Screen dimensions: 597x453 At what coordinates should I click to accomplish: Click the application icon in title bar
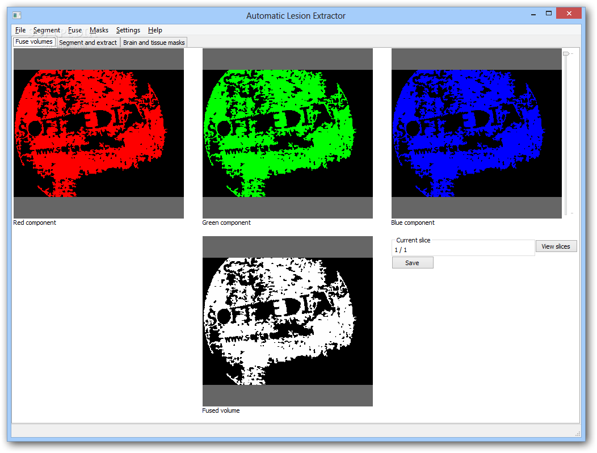(x=17, y=15)
